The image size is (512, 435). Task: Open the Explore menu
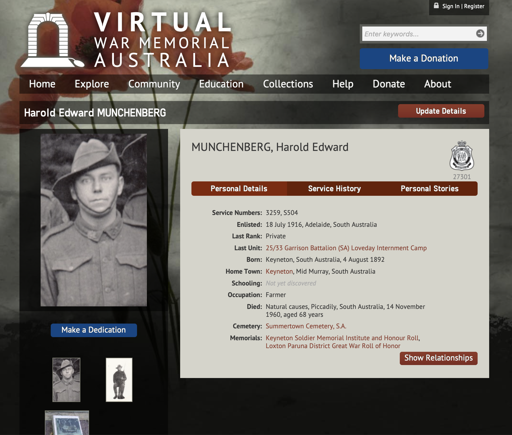92,84
